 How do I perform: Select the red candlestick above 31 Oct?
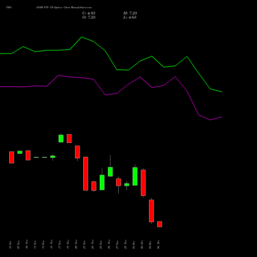click(12, 157)
